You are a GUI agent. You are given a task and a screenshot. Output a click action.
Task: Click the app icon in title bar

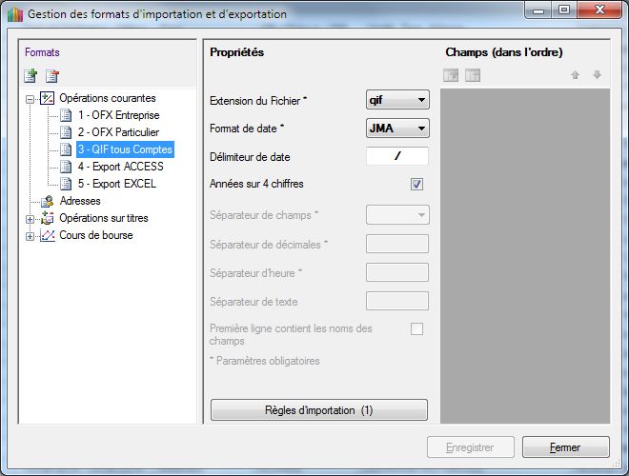pyautogui.click(x=13, y=15)
